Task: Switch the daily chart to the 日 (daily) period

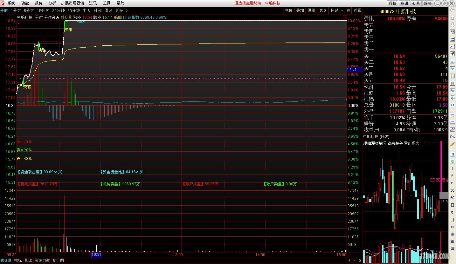Action: click(452, 205)
